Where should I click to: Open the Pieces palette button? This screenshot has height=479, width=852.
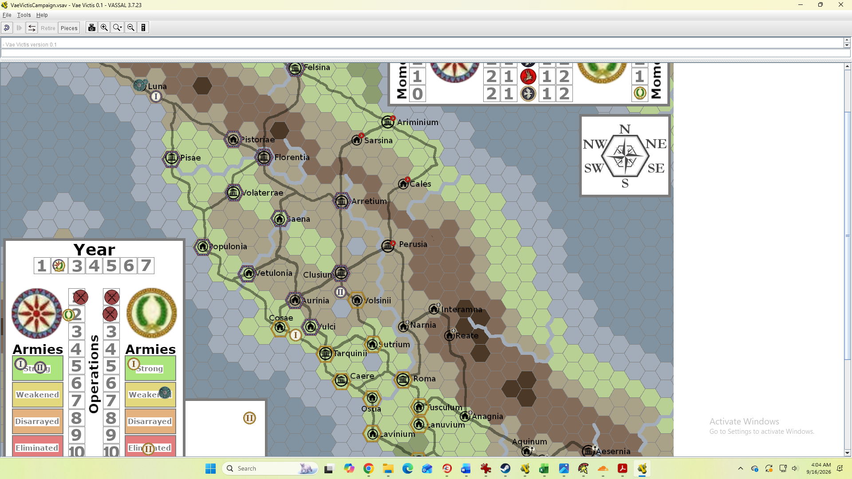(x=69, y=28)
